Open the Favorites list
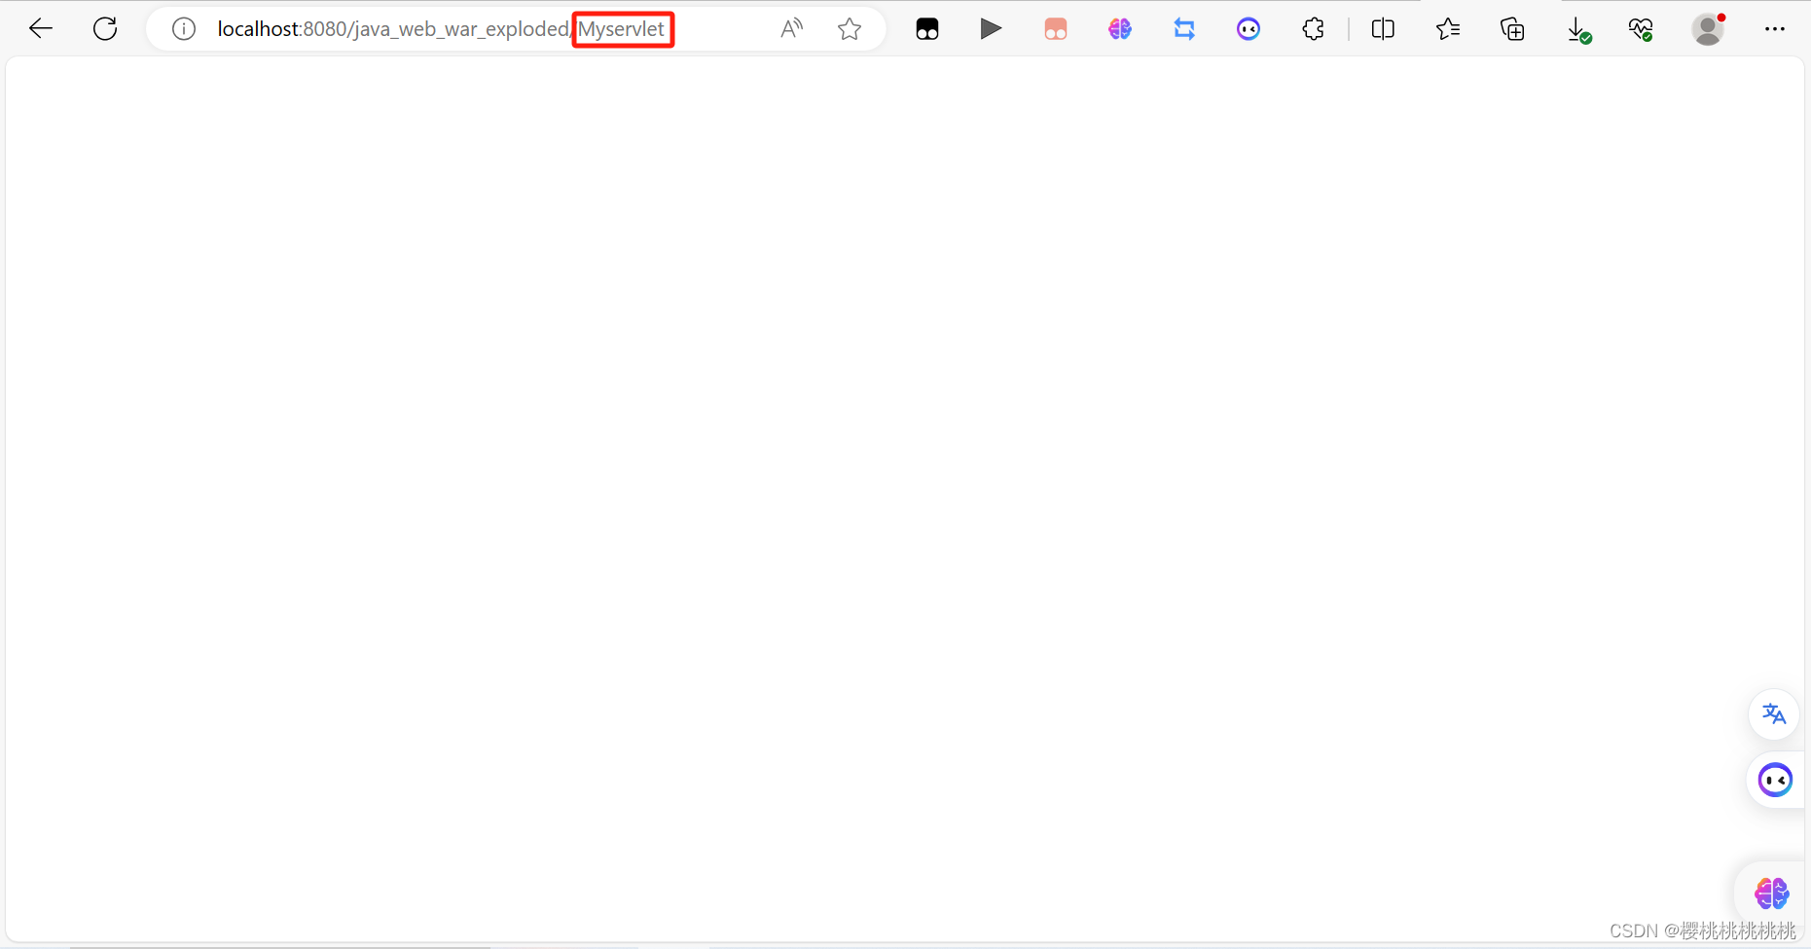1811x949 pixels. coord(1448,29)
